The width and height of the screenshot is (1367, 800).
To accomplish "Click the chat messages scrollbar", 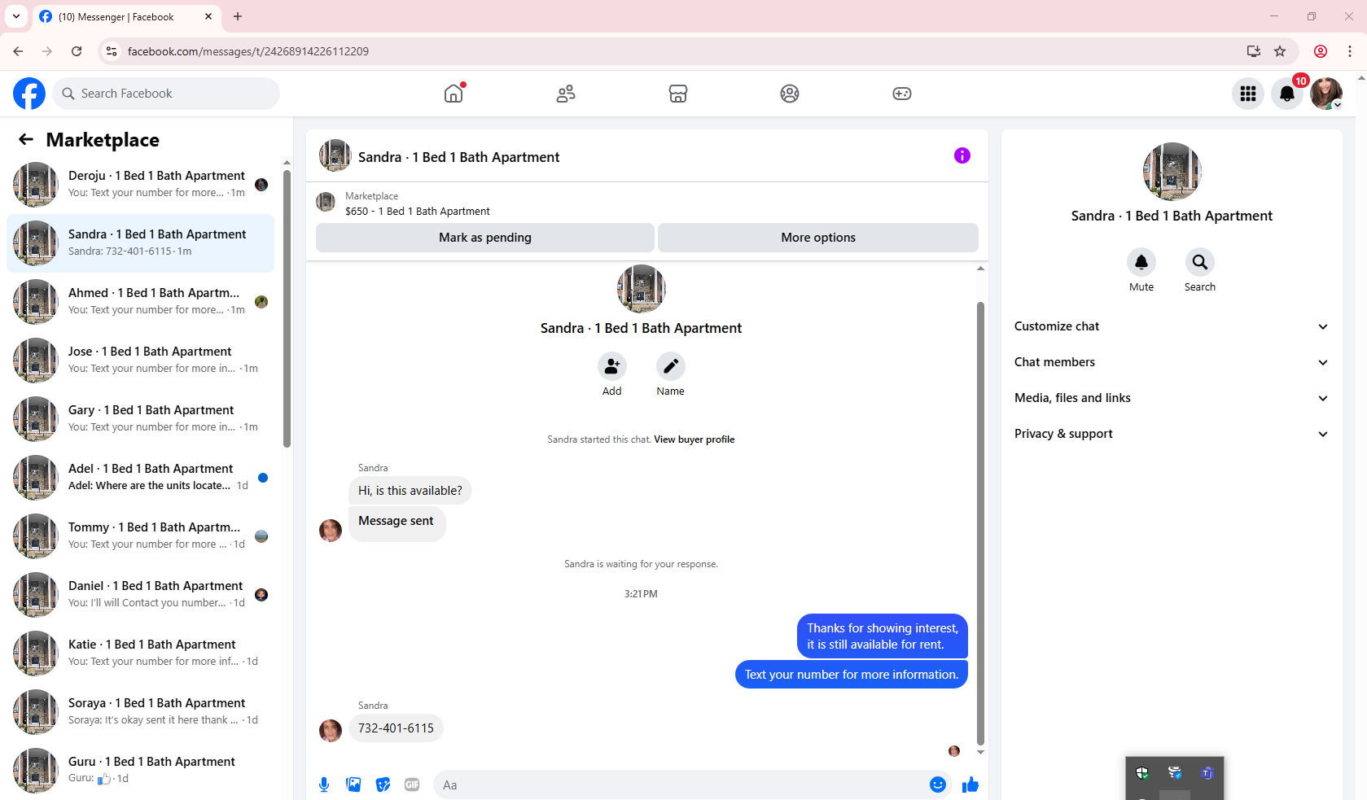I will 980,524.
